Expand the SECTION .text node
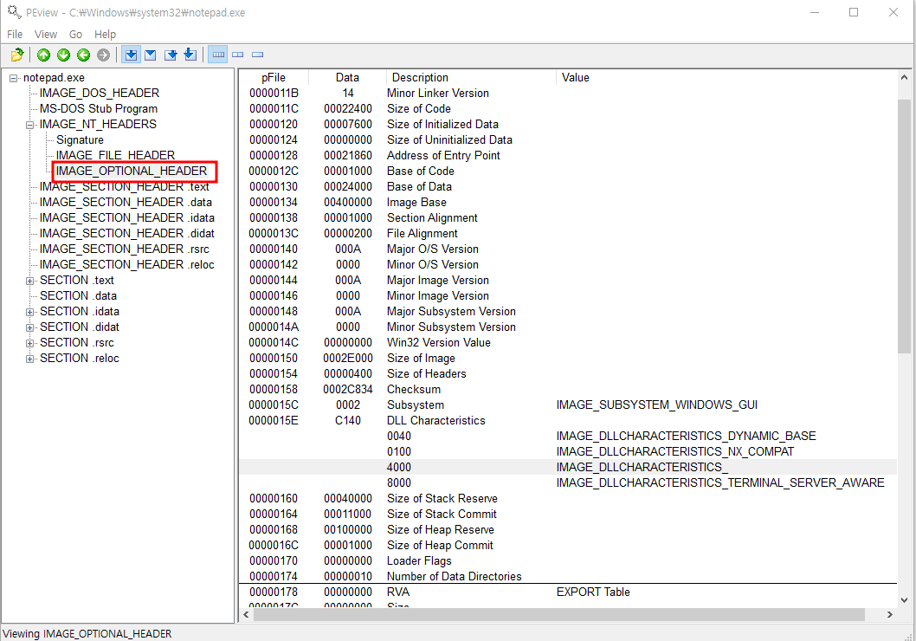 pyautogui.click(x=29, y=281)
